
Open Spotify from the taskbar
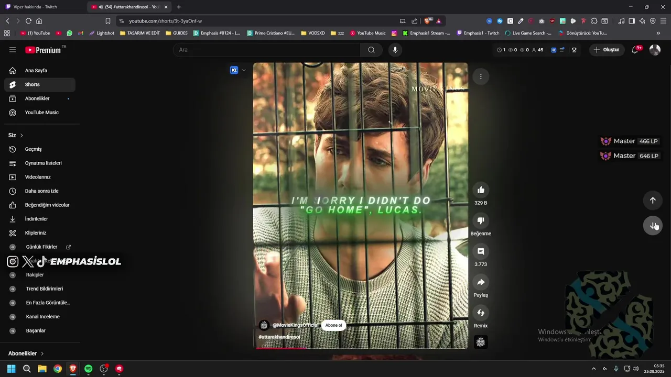coord(89,369)
